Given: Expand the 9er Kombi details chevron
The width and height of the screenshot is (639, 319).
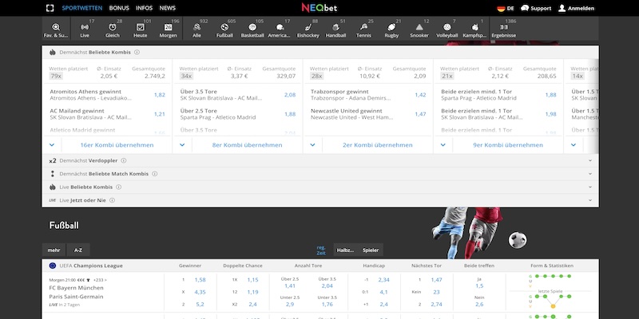Looking at the screenshot, I should point(443,145).
